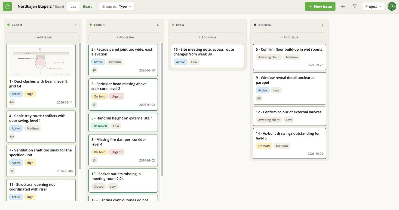Add issue in the INFO column
The width and height of the screenshot is (399, 210).
coord(207,37)
